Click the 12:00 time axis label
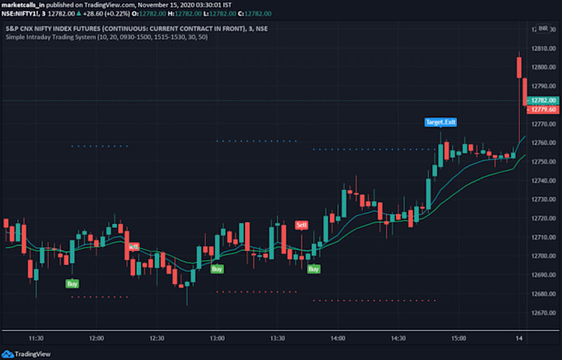562x360 pixels. pyautogui.click(x=97, y=339)
